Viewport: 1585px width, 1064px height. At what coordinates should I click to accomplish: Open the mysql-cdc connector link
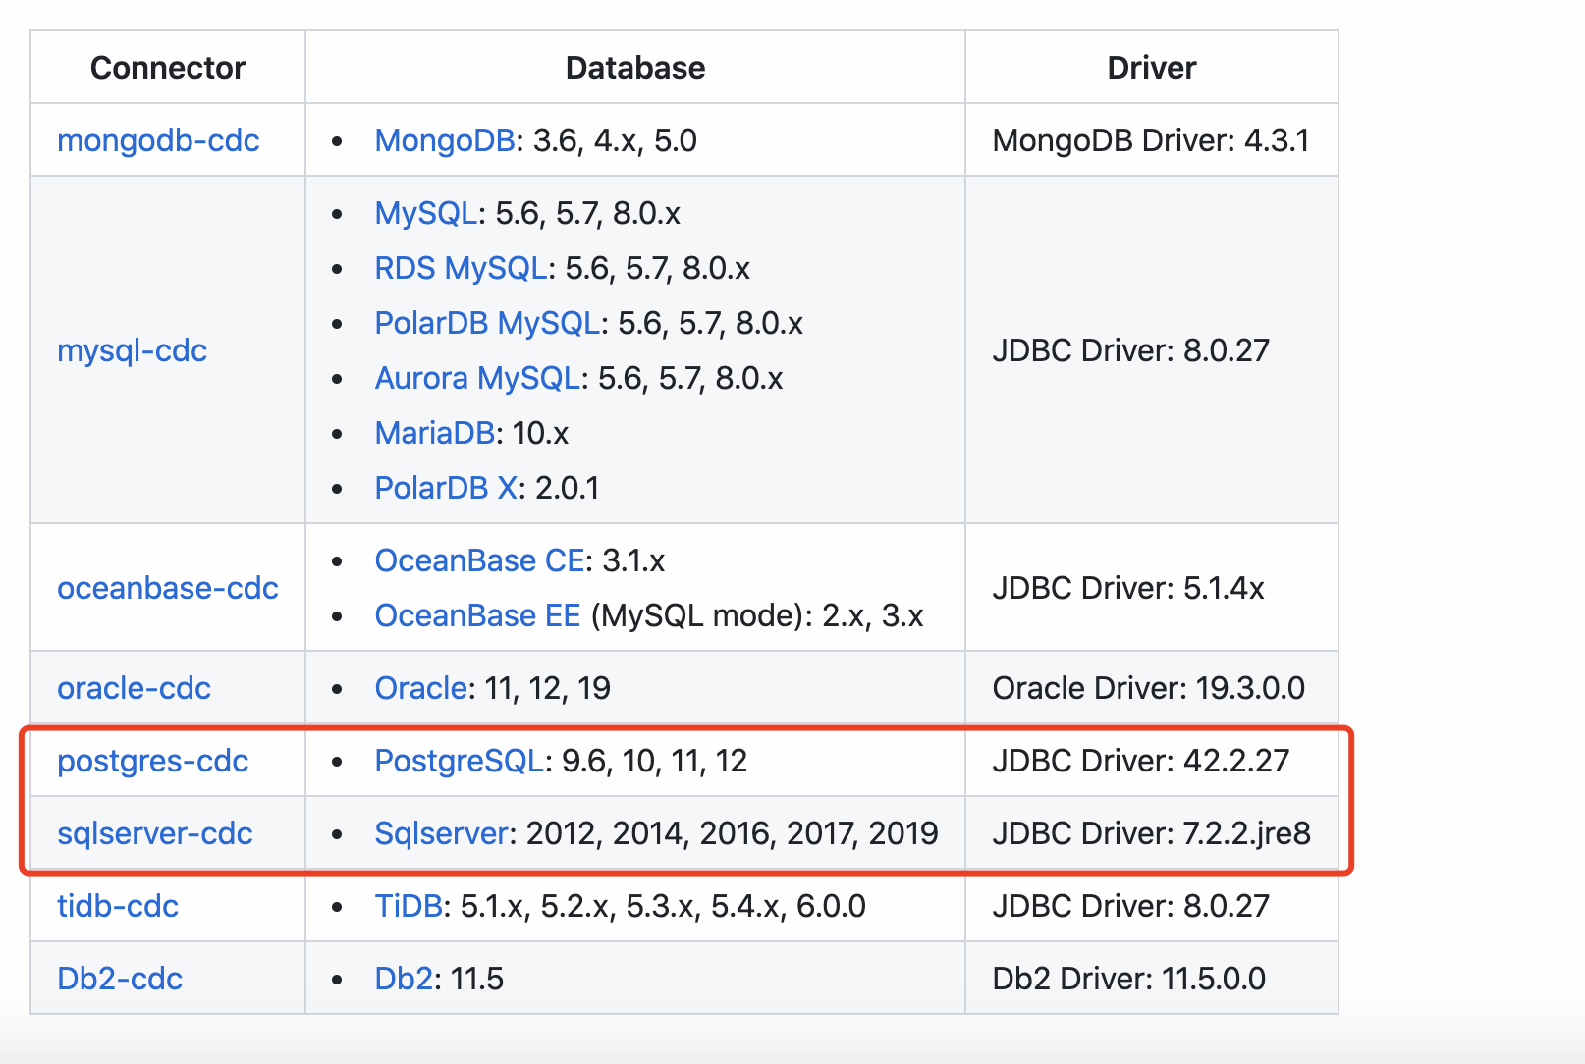(x=132, y=350)
